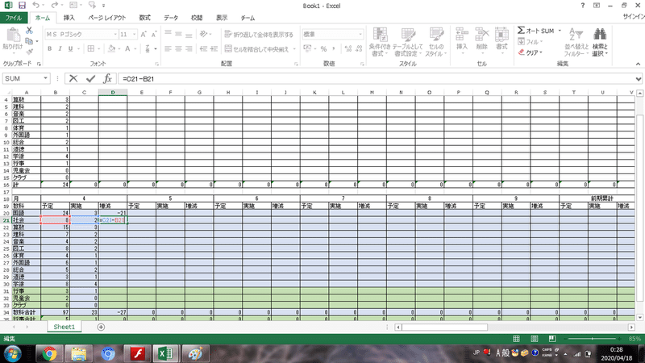The width and height of the screenshot is (645, 363).
Task: Open Cell Styles gallery
Action: coord(435,42)
